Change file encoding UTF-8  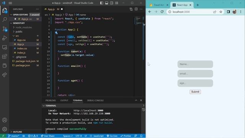[x=78, y=136]
